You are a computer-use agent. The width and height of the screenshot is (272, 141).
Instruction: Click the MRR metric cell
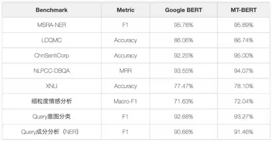tap(125, 71)
